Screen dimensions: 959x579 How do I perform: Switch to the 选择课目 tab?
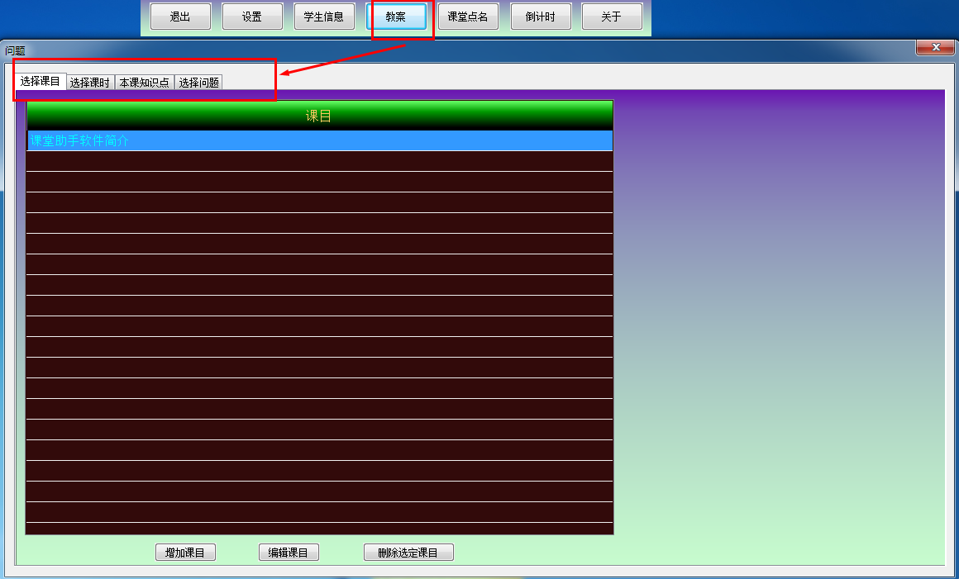point(41,81)
